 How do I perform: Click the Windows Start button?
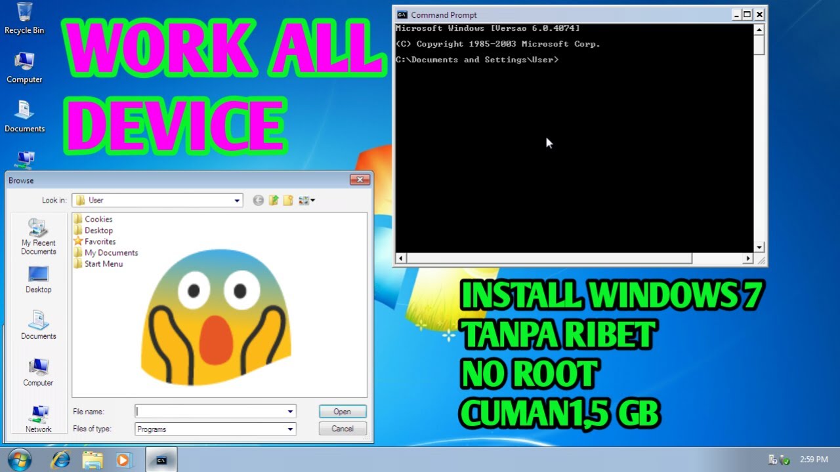pos(20,460)
